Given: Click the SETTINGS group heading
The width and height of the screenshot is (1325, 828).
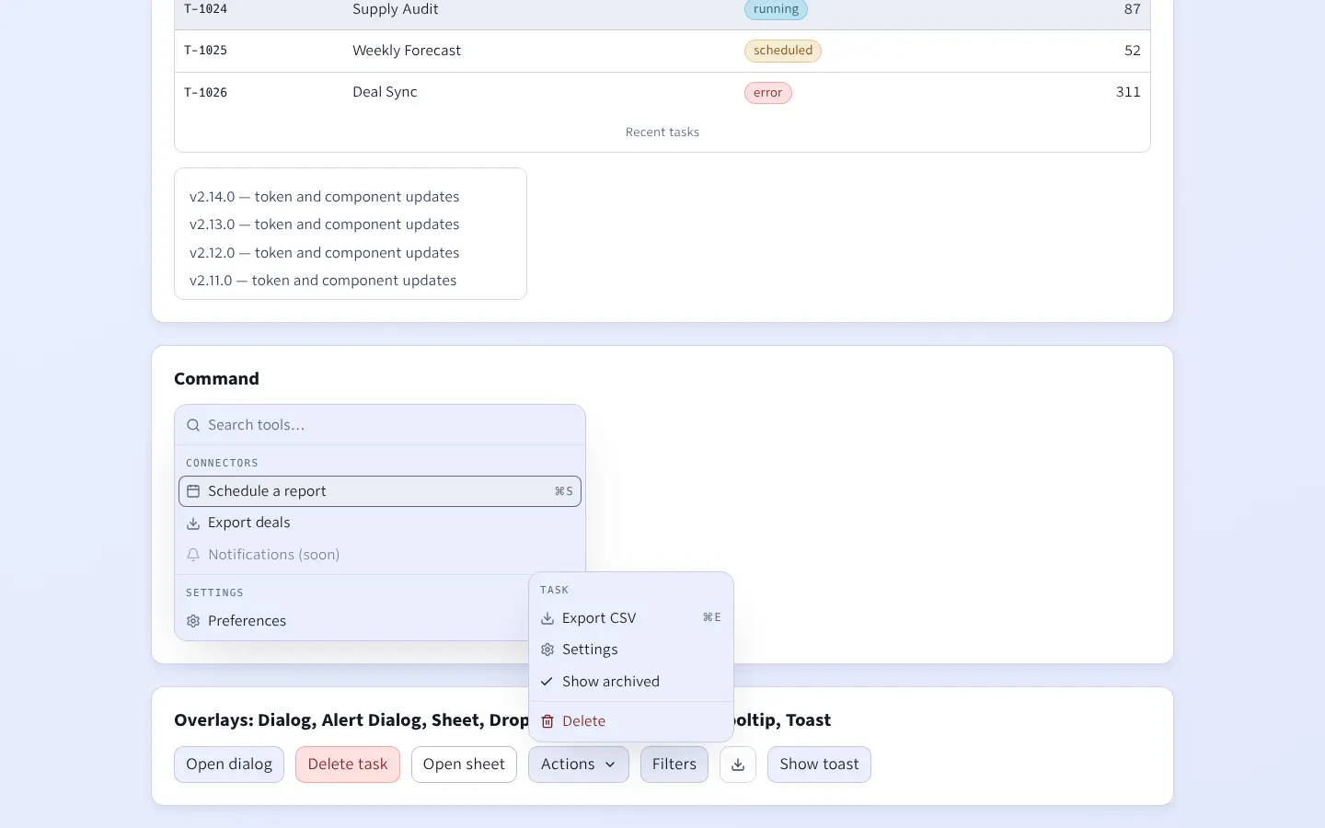Looking at the screenshot, I should point(214,592).
